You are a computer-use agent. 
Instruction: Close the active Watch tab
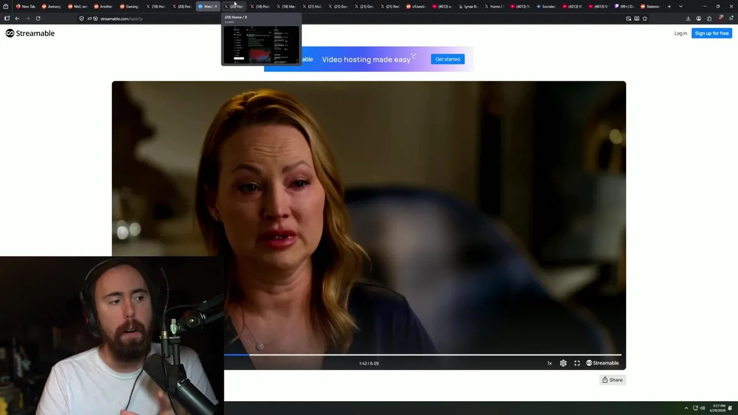tap(216, 6)
